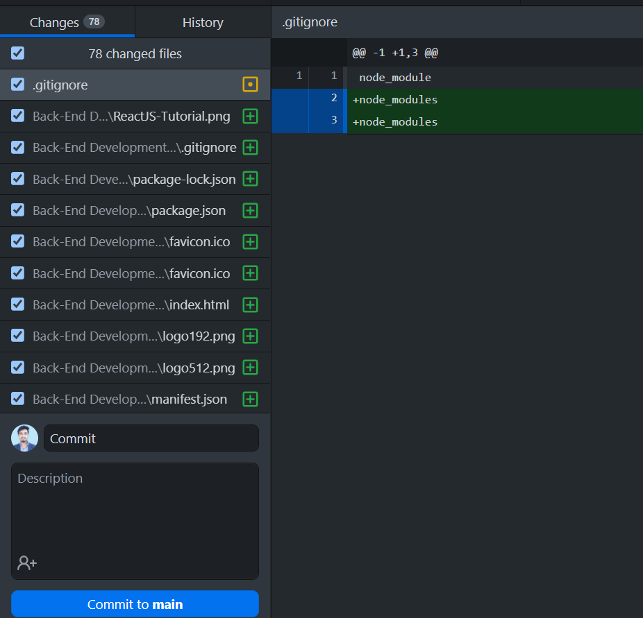Click the added status icon for package.json
This screenshot has width=643, height=618.
pos(250,210)
